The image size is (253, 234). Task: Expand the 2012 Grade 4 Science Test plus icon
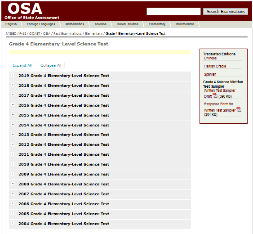13,144
